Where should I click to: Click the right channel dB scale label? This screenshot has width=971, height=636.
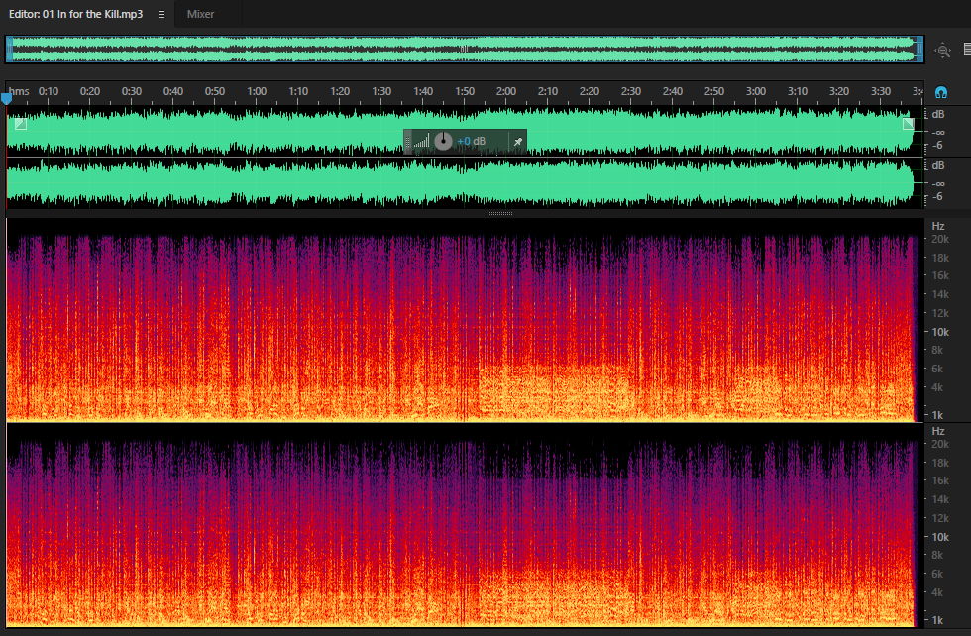tap(938, 165)
